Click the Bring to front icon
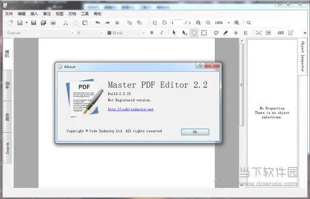This screenshot has height=199, width=310. coord(129,23)
